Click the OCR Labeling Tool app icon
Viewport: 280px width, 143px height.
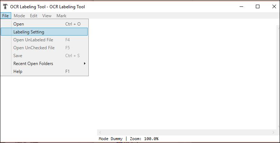coord(5,7)
